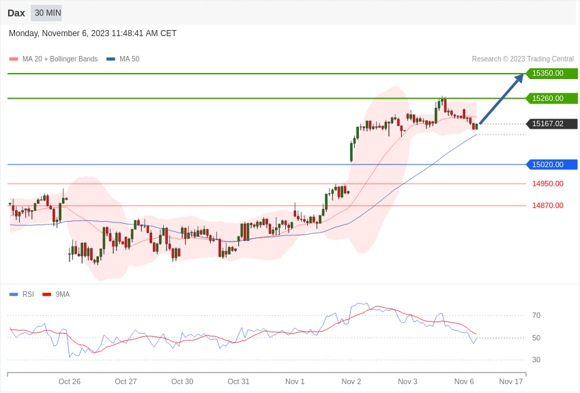Click the Nov 17 date axis label
This screenshot has width=580, height=393.
511,381
